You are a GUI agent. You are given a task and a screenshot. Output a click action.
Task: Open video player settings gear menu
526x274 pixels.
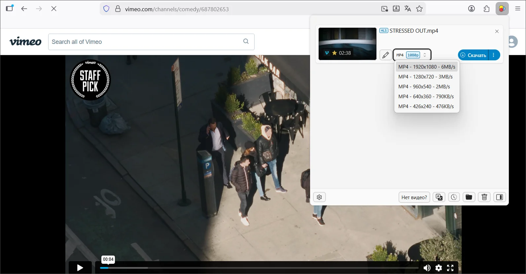[x=438, y=268]
